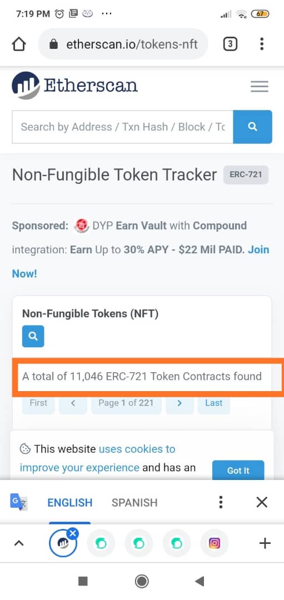
Task: Click the Etherscan logo
Action: tap(74, 85)
